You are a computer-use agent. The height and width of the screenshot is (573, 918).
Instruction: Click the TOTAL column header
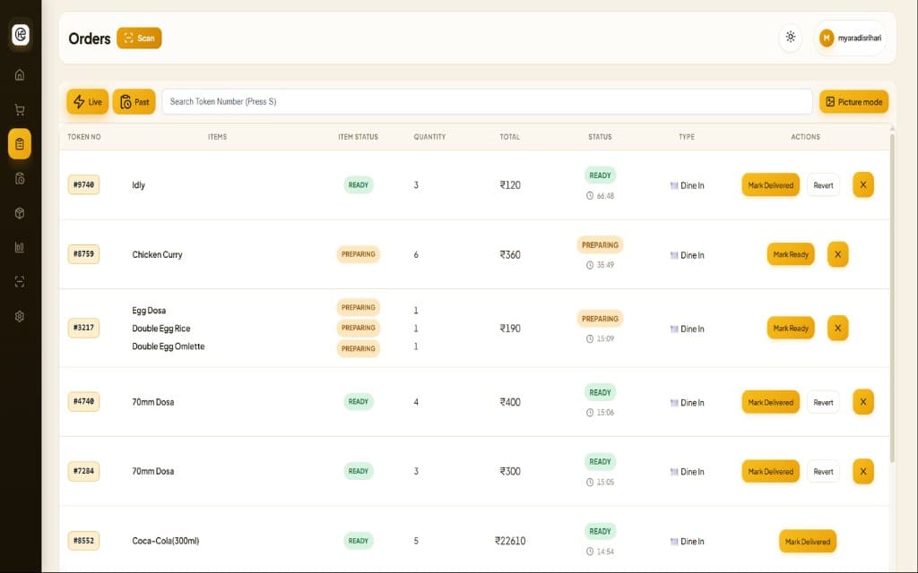pos(510,137)
